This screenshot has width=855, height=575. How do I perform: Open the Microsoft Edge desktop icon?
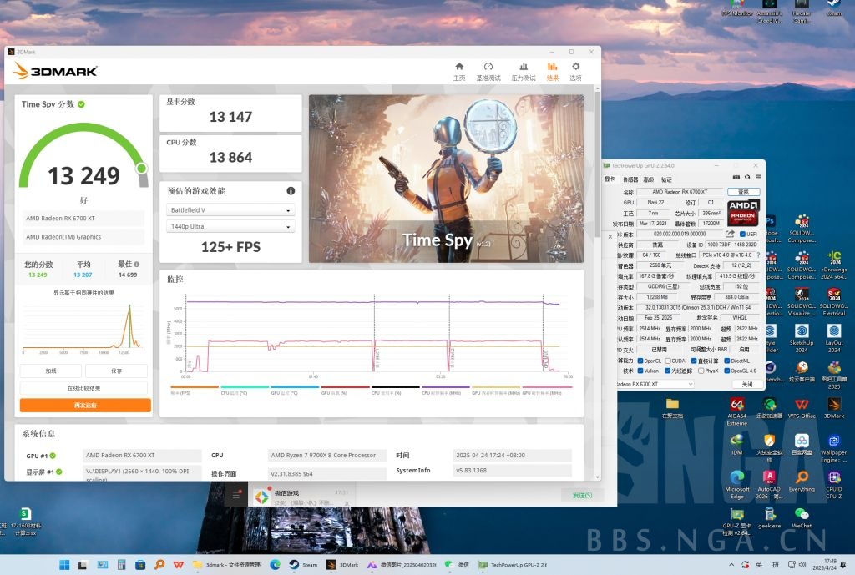click(x=737, y=484)
